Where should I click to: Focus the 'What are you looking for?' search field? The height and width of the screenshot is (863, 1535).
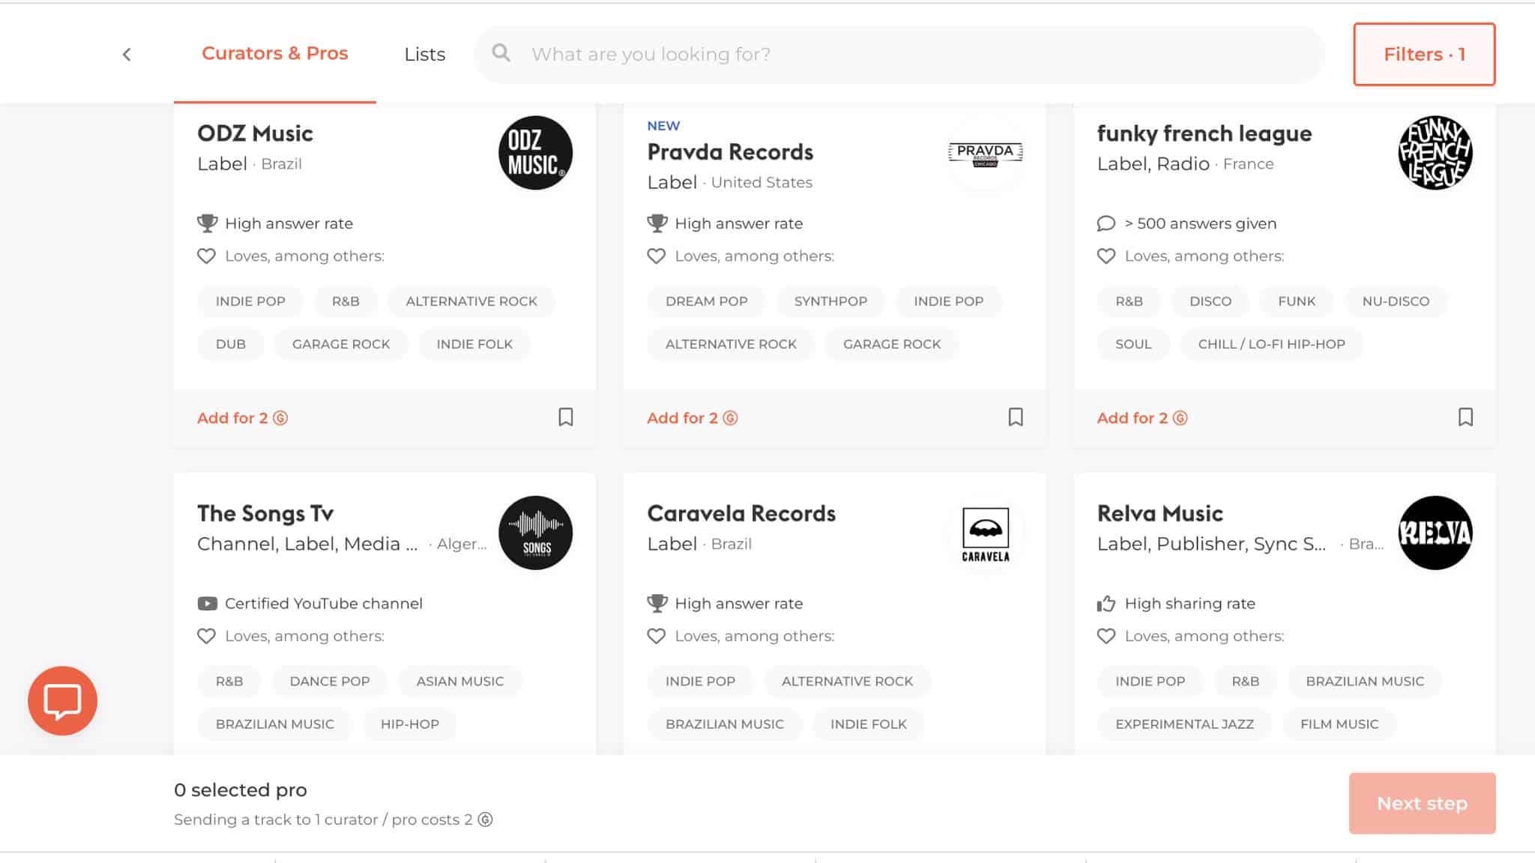[899, 54]
